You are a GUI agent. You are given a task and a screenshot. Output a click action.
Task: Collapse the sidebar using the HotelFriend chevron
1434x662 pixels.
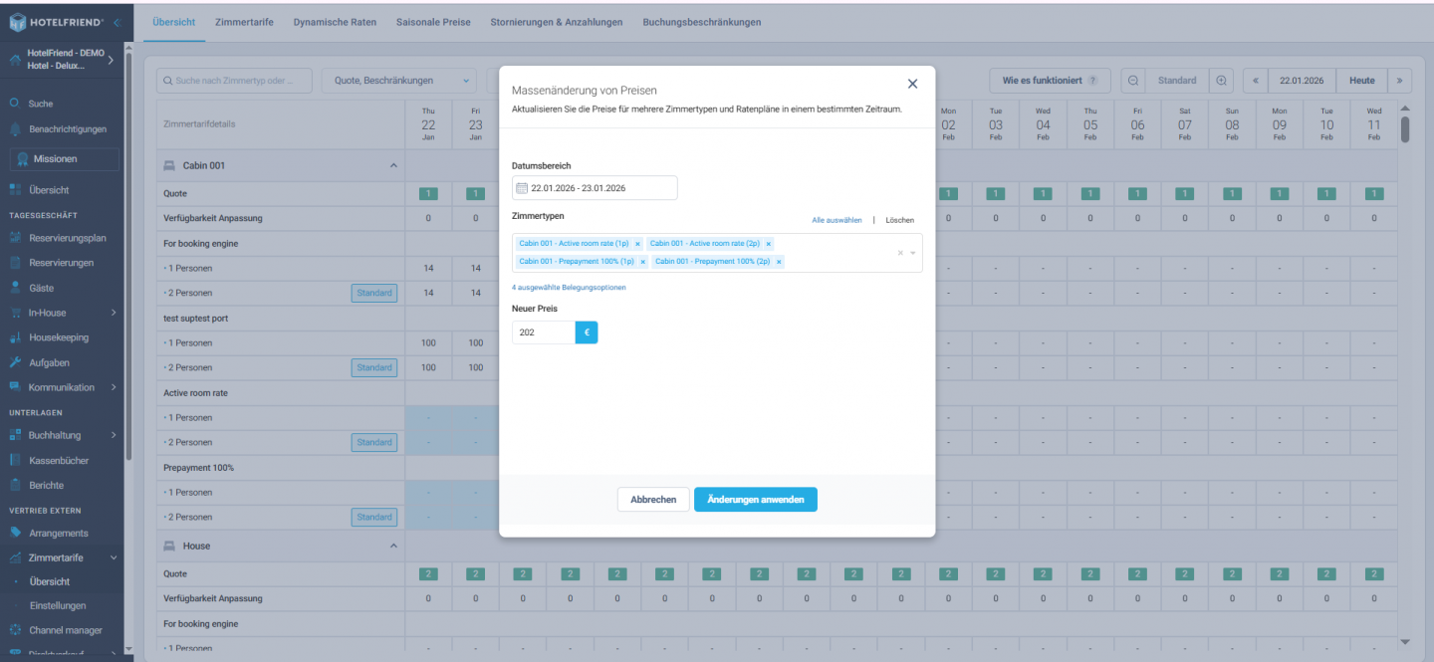(x=117, y=22)
